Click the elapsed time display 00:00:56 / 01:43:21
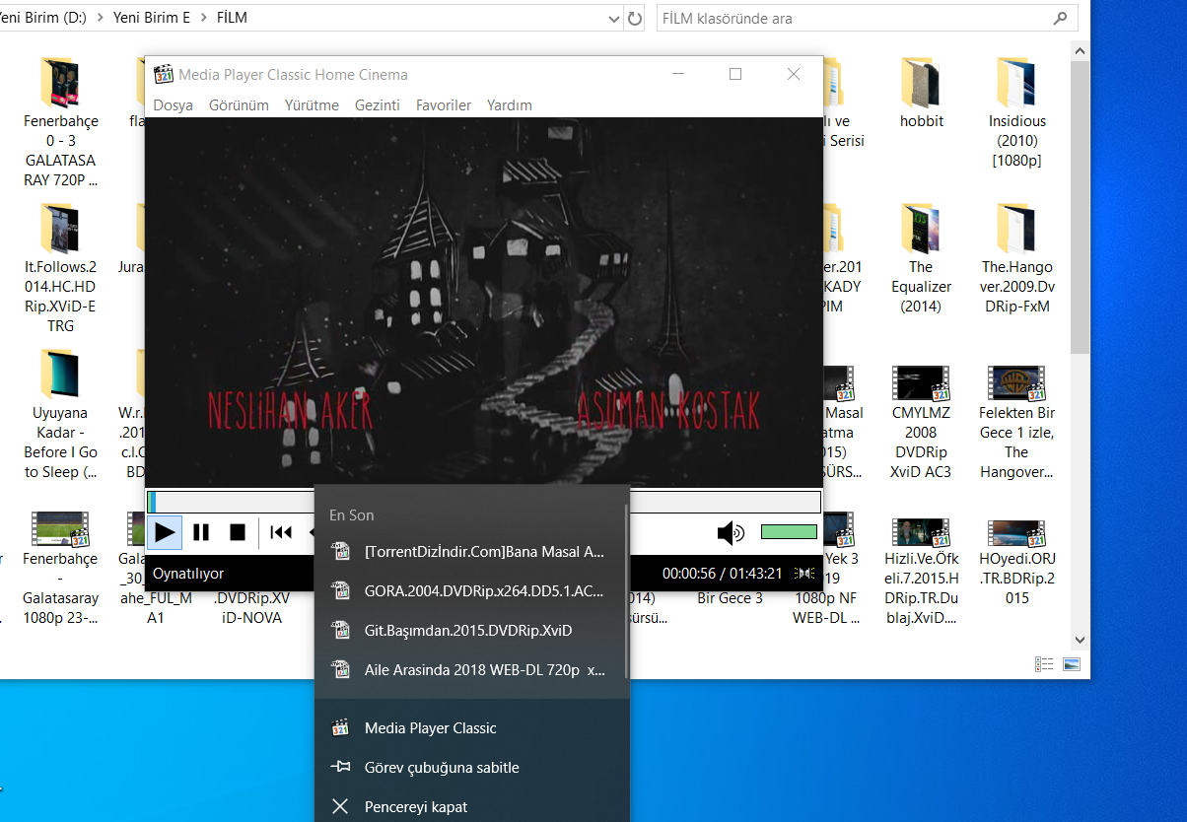Screen dimensions: 1187x822 coord(723,574)
